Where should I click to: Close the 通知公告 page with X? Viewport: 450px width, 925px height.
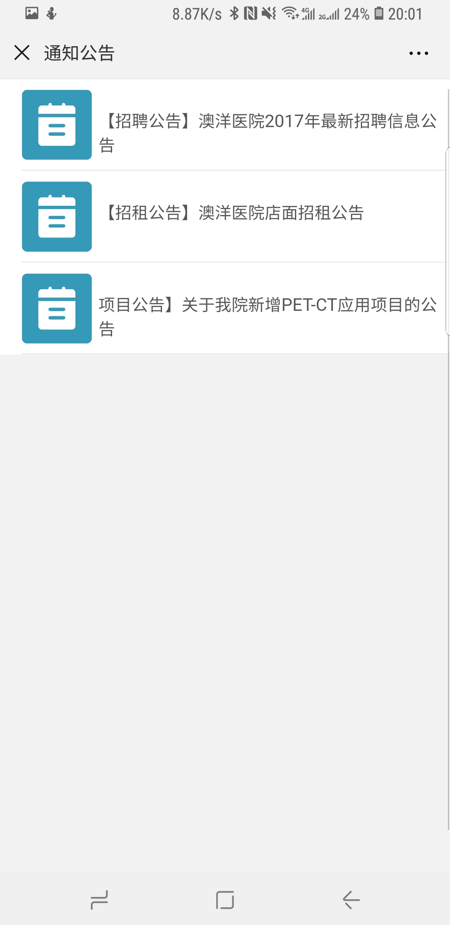(22, 53)
